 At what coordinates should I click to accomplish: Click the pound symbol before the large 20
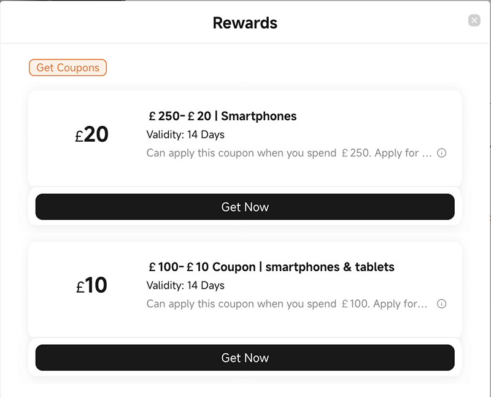79,137
